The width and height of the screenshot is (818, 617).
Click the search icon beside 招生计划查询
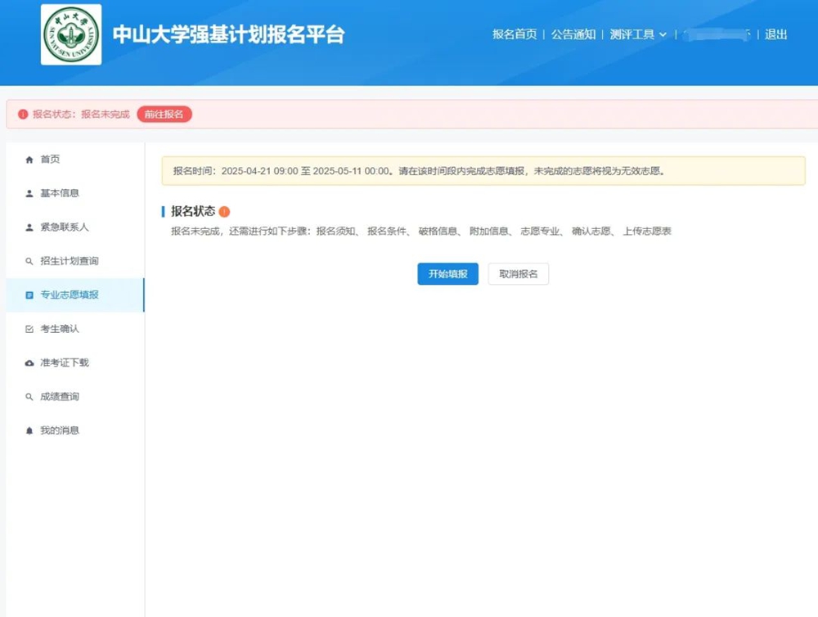29,262
